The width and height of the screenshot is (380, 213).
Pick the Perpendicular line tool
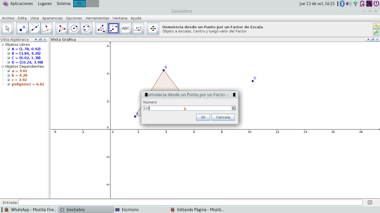(x=47, y=28)
